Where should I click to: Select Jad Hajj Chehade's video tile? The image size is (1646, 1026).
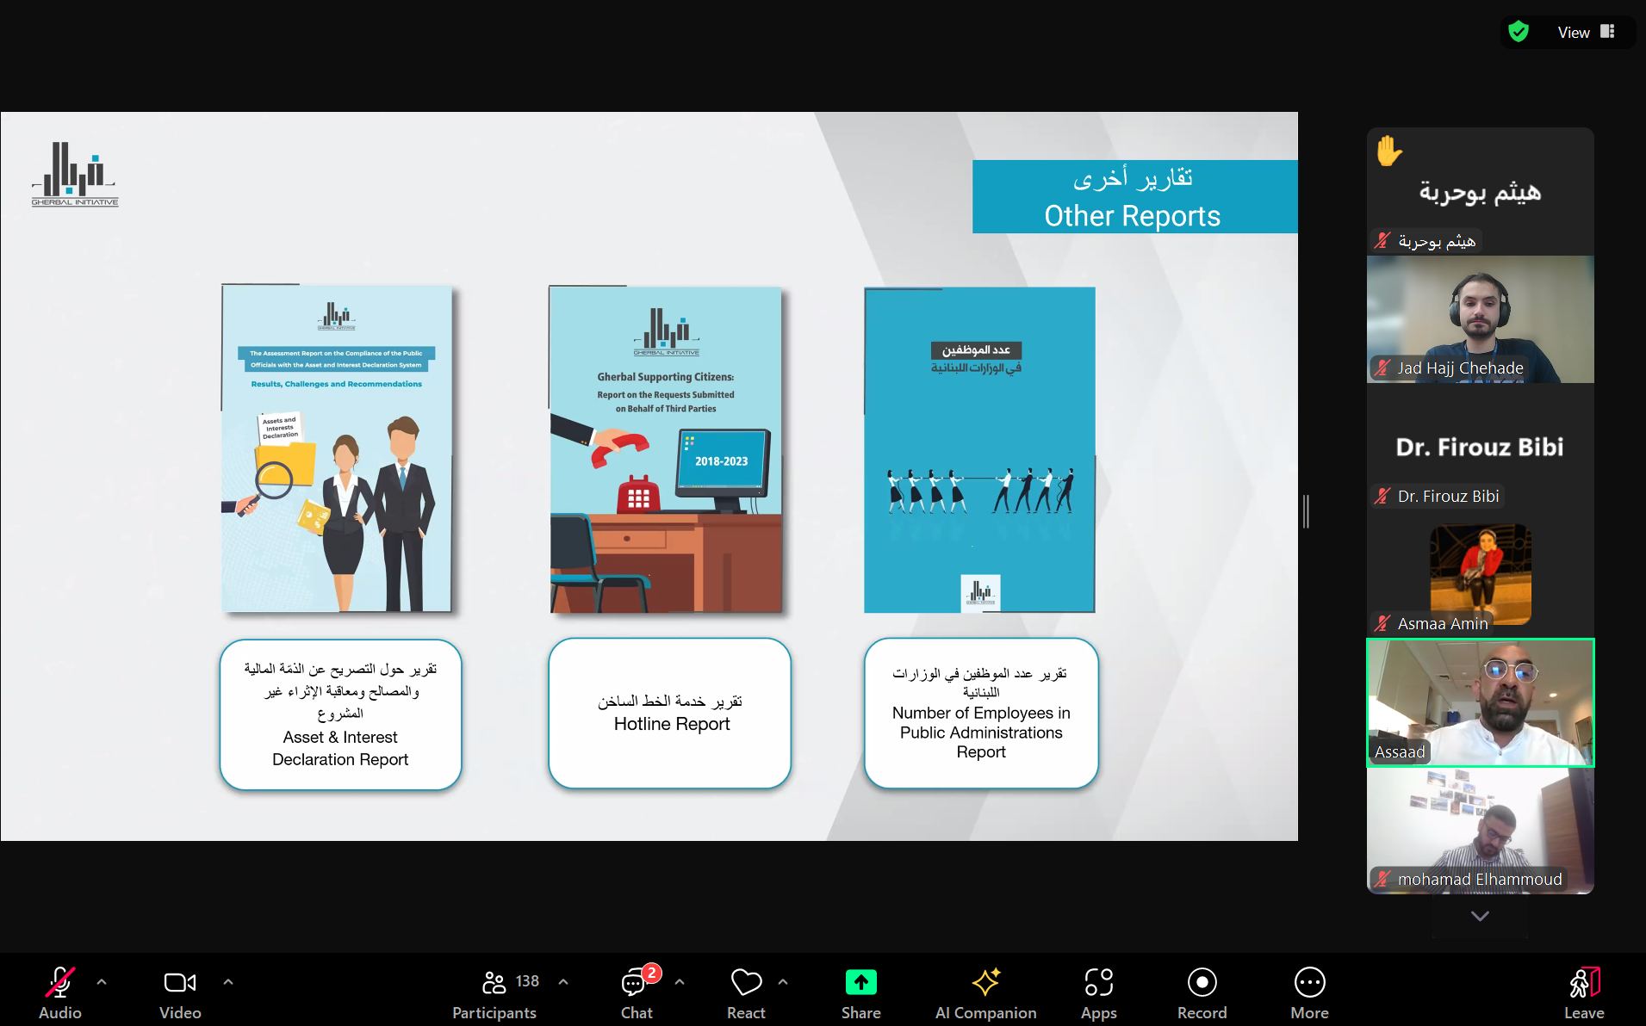(x=1480, y=319)
